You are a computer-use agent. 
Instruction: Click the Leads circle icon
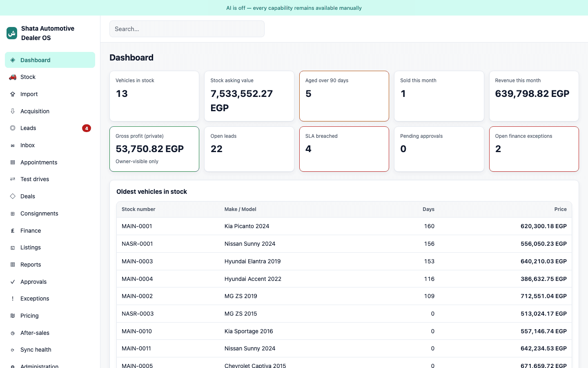[13, 128]
